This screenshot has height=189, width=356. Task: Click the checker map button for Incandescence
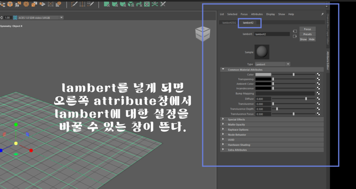click(318, 88)
